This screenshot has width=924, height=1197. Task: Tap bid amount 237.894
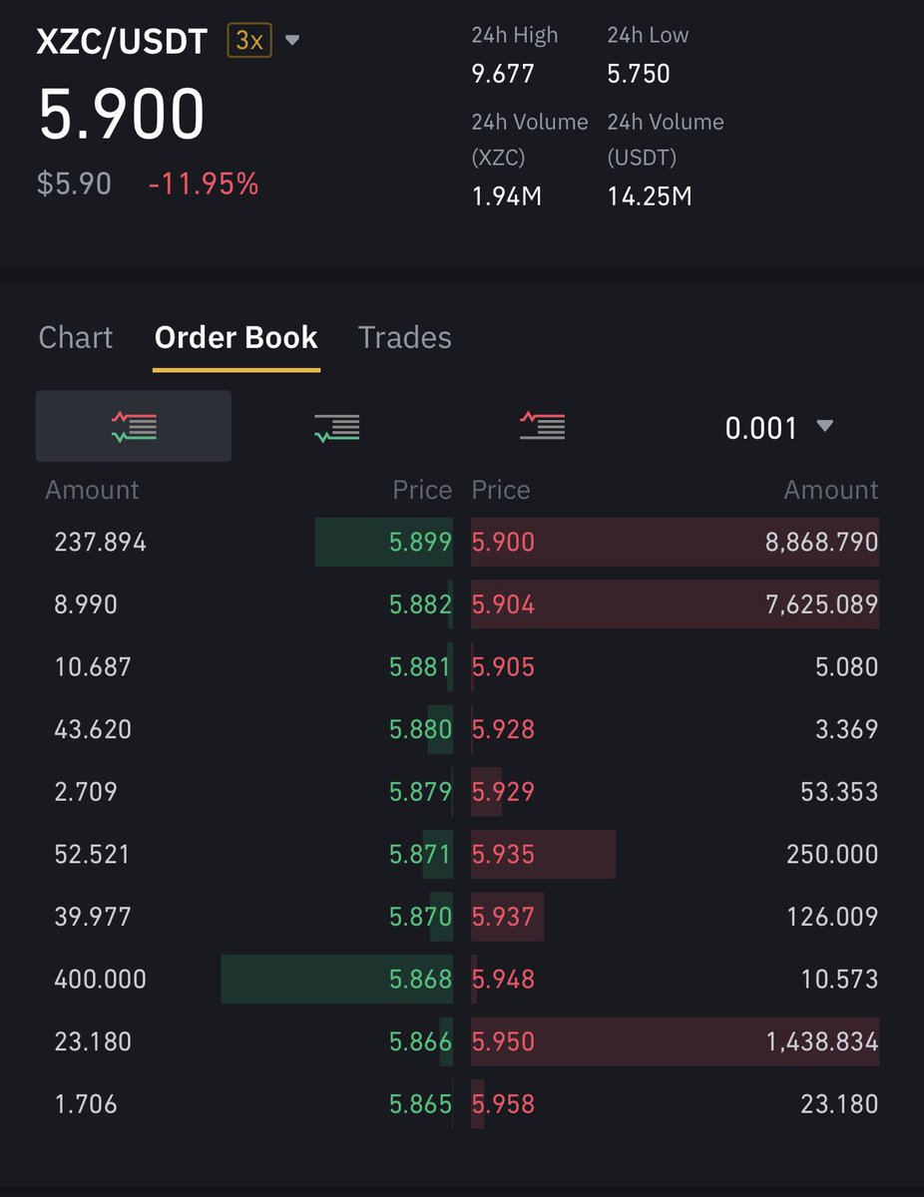[100, 543]
